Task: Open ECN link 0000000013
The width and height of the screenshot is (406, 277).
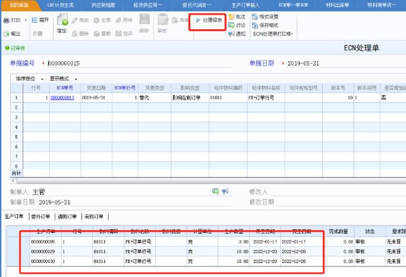Action: pyautogui.click(x=62, y=98)
